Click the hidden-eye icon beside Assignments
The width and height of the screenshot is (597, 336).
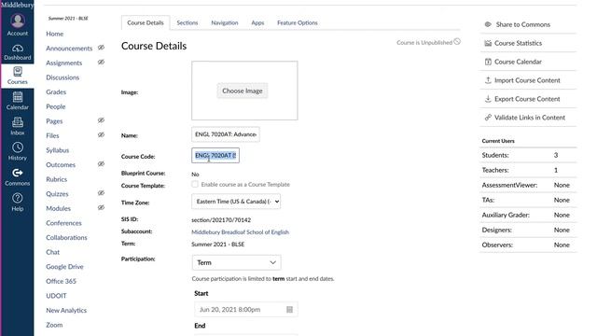click(101, 63)
